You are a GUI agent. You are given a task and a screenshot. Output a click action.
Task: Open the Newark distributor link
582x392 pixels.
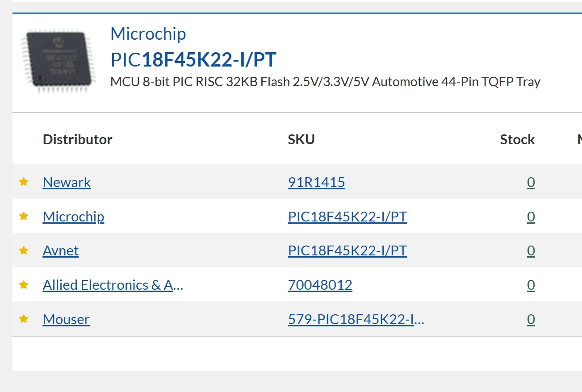(x=67, y=182)
